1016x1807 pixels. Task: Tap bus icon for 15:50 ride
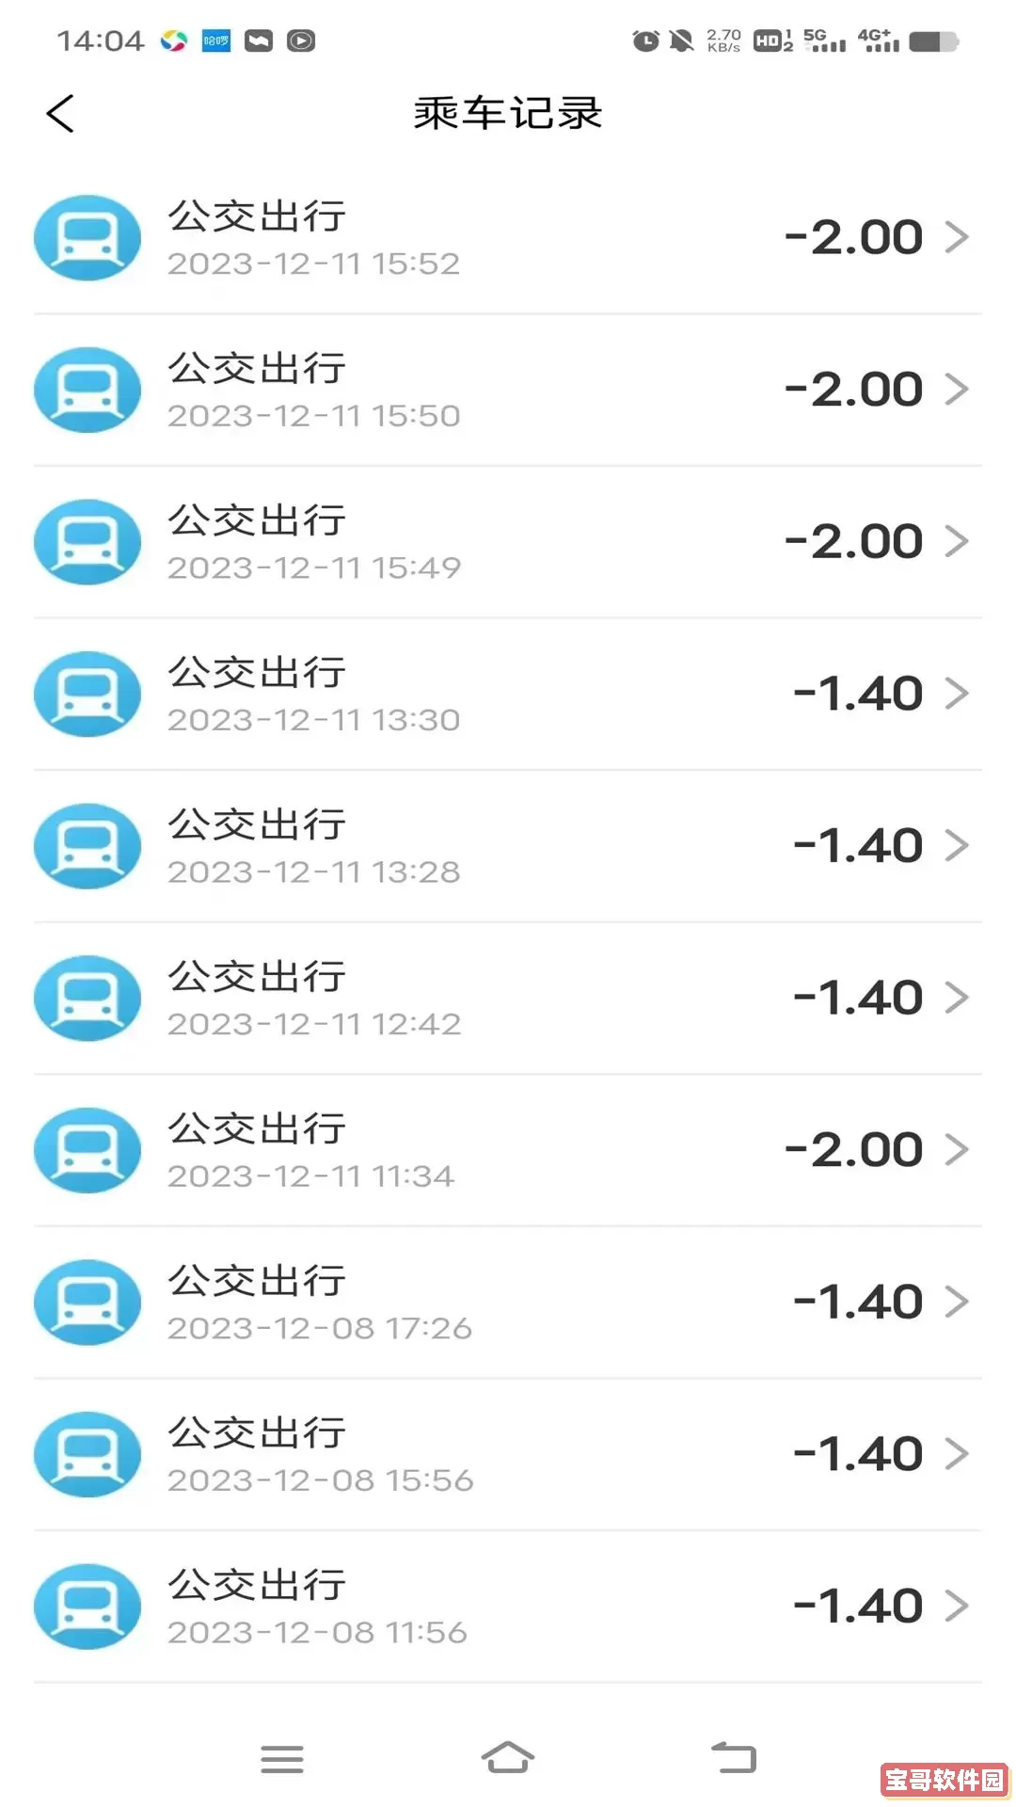click(87, 390)
